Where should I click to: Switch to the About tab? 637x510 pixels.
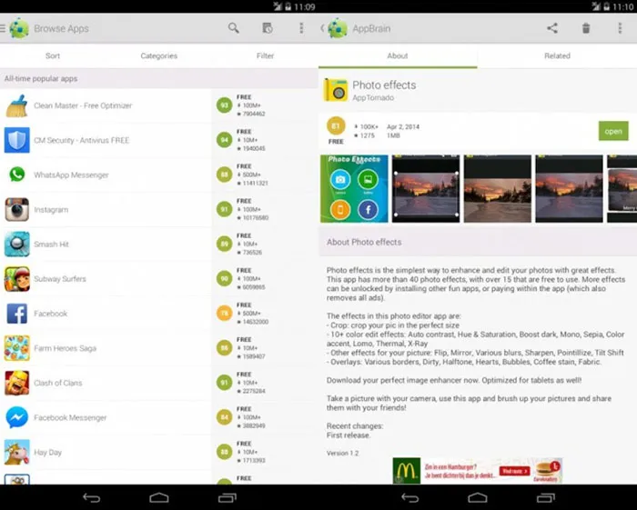tap(398, 55)
